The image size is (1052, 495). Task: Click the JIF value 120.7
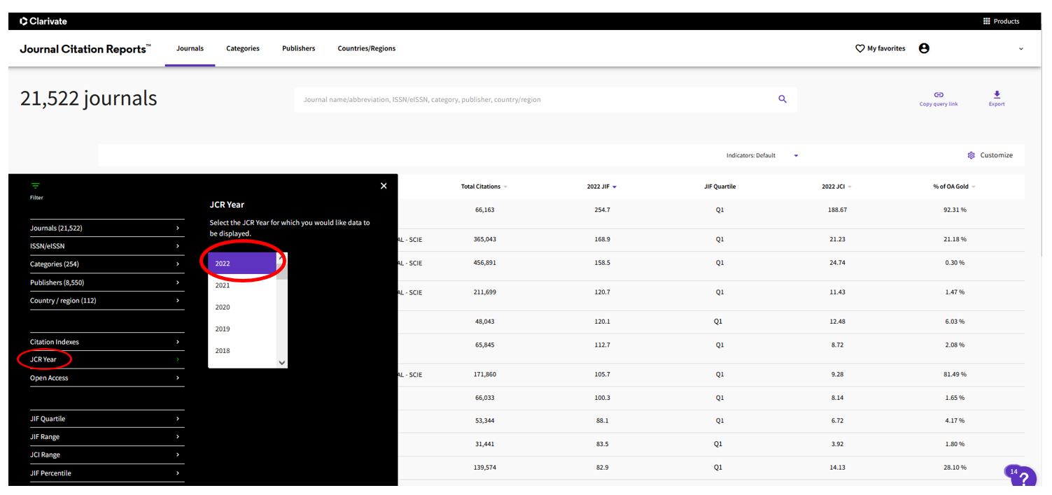[x=602, y=292]
